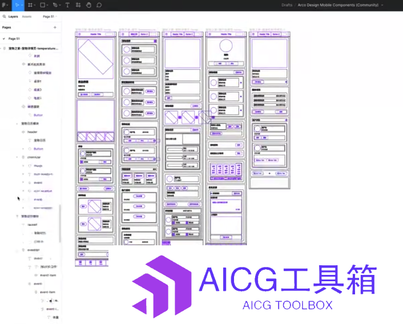Image resolution: width=403 pixels, height=324 pixels.
Task: Open the Frame tool options arrow
Action: tap(35, 5)
